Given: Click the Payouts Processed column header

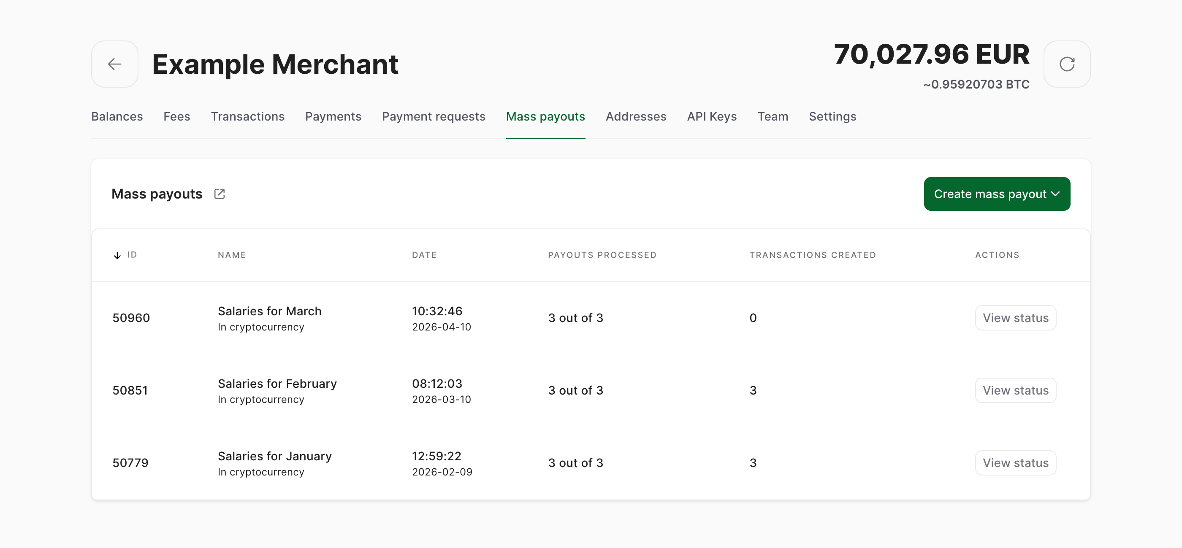Looking at the screenshot, I should 602,255.
